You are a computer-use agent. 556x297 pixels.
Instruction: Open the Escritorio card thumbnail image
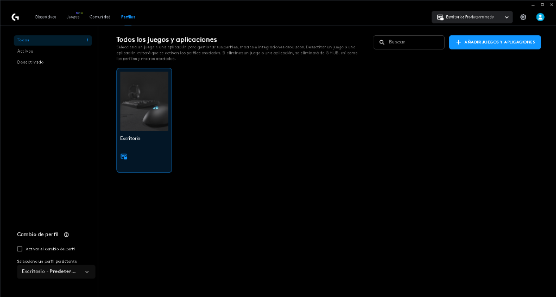tap(144, 102)
